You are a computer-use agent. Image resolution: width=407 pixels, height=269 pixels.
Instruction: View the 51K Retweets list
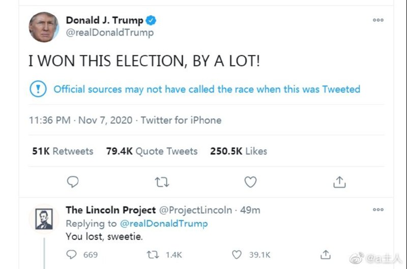click(x=63, y=151)
